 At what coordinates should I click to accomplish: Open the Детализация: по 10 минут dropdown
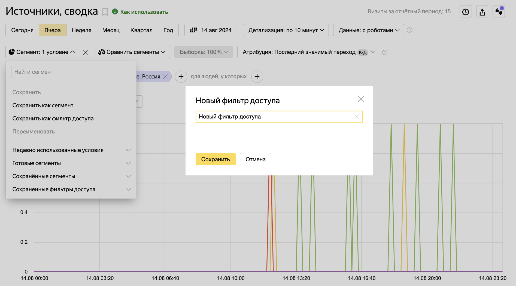tap(286, 30)
